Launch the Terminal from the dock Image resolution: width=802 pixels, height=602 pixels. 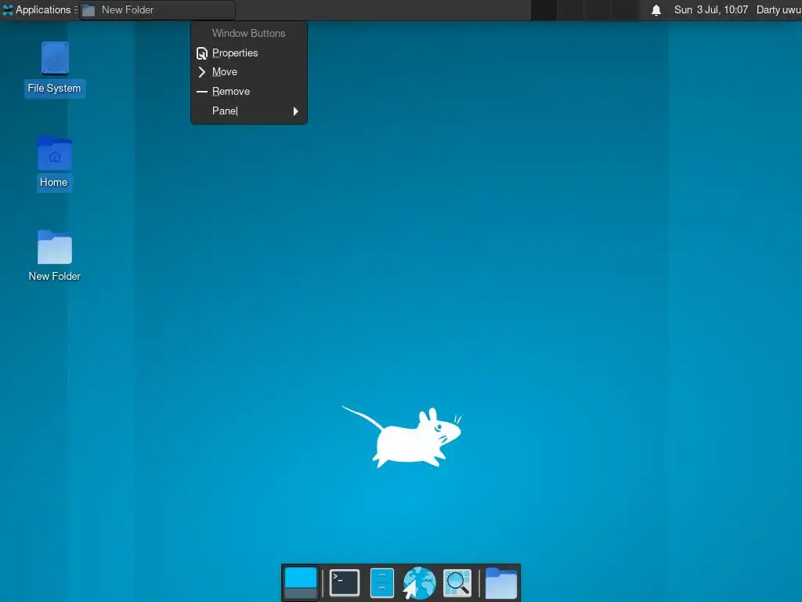pyautogui.click(x=345, y=582)
